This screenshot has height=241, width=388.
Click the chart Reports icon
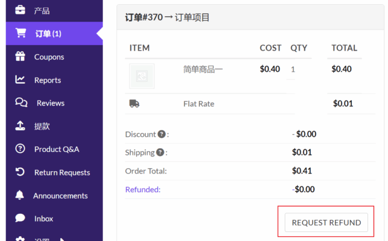coord(20,80)
